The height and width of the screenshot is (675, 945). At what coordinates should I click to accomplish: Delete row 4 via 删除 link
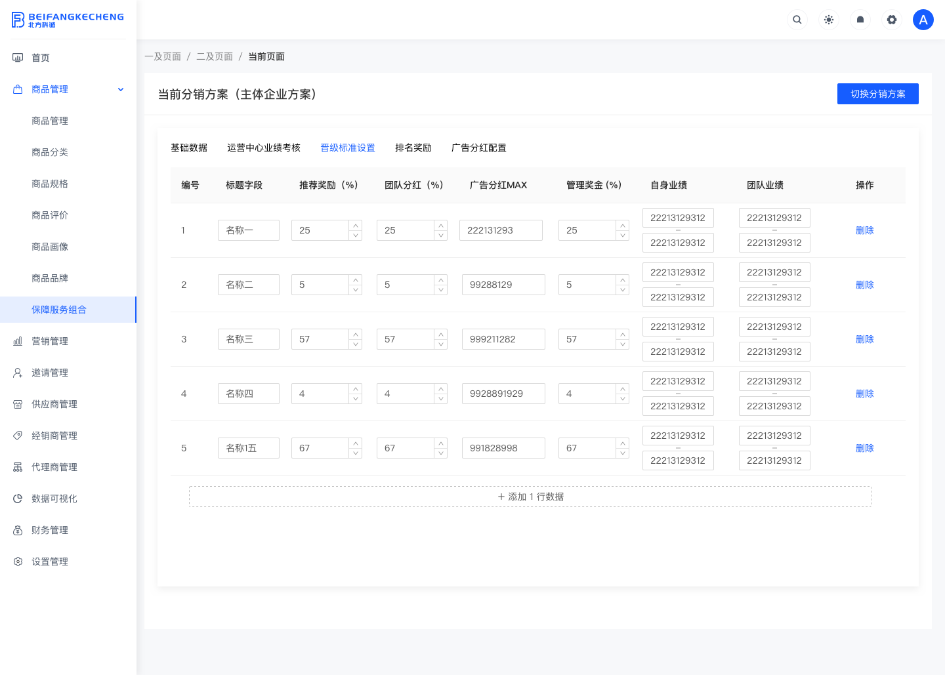coord(864,394)
